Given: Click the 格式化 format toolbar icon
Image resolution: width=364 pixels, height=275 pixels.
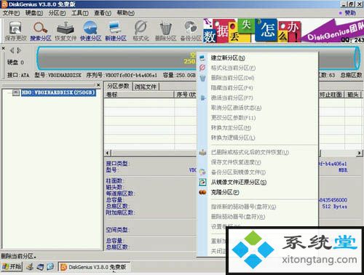Looking at the screenshot, I should (141, 31).
